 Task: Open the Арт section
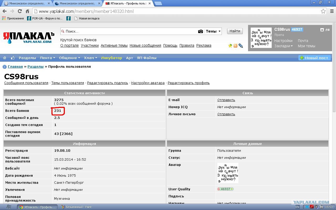[129, 58]
